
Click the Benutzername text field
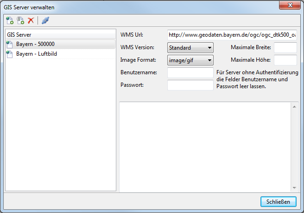pyautogui.click(x=190, y=72)
